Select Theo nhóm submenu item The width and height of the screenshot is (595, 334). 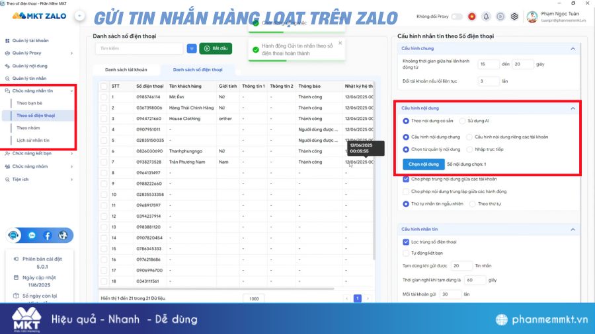28,128
